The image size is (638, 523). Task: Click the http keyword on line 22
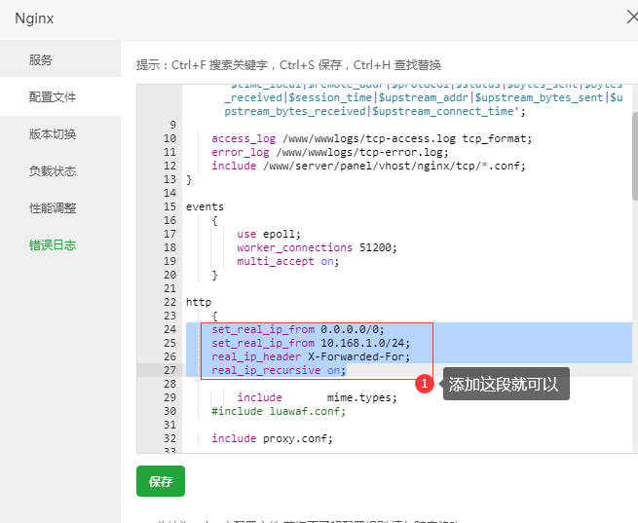(199, 302)
